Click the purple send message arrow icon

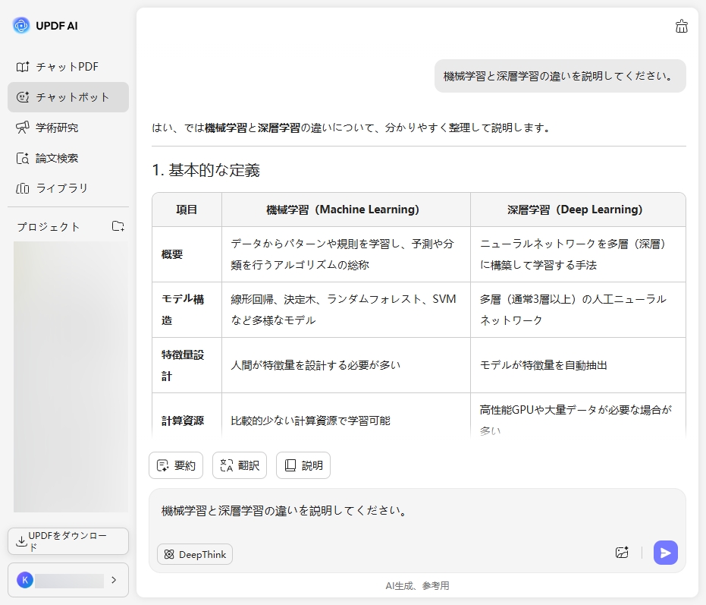tap(665, 553)
